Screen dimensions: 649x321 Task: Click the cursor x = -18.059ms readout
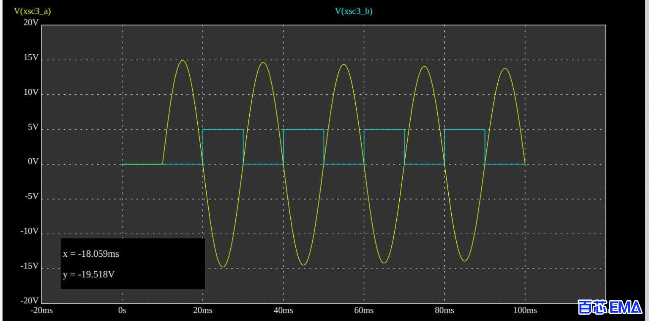91,254
